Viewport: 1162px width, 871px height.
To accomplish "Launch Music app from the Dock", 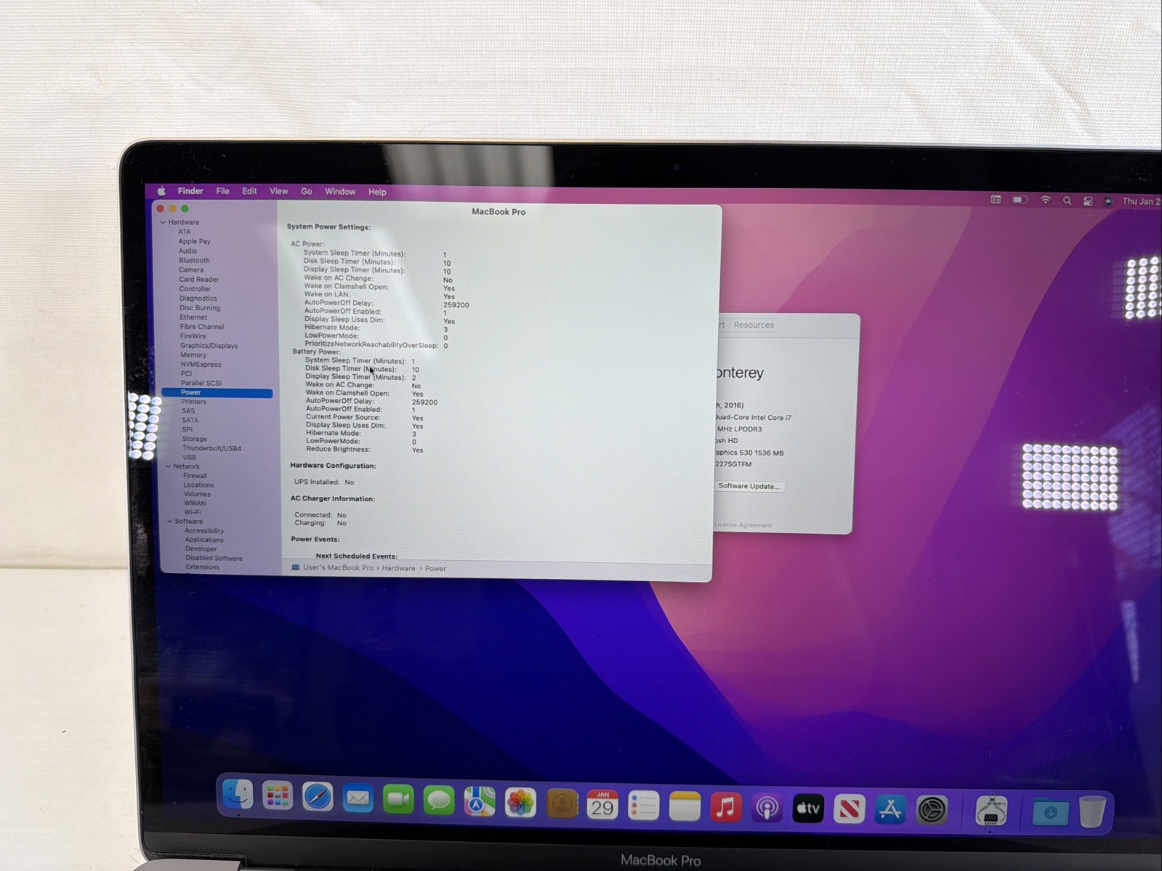I will (x=725, y=807).
